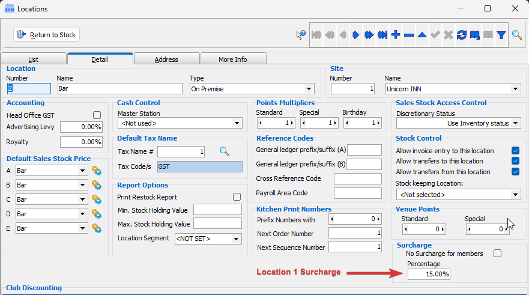Image resolution: width=529 pixels, height=295 pixels.
Task: Click the blue open book icon
Action: pyautogui.click(x=475, y=35)
